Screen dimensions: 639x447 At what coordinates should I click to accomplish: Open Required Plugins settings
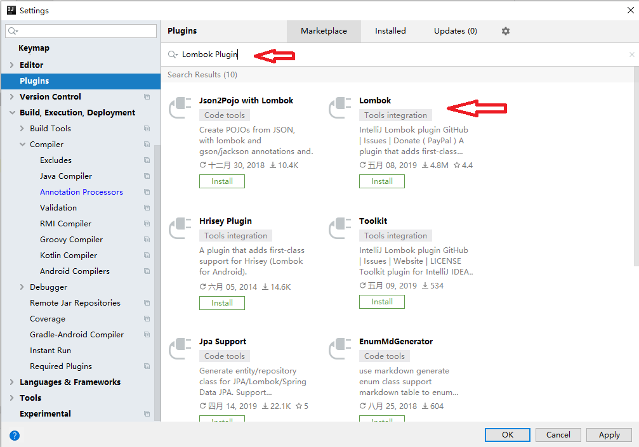[x=61, y=366]
